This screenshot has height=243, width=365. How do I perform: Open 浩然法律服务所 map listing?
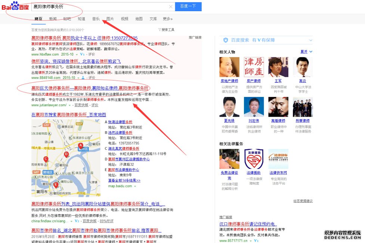click(120, 133)
